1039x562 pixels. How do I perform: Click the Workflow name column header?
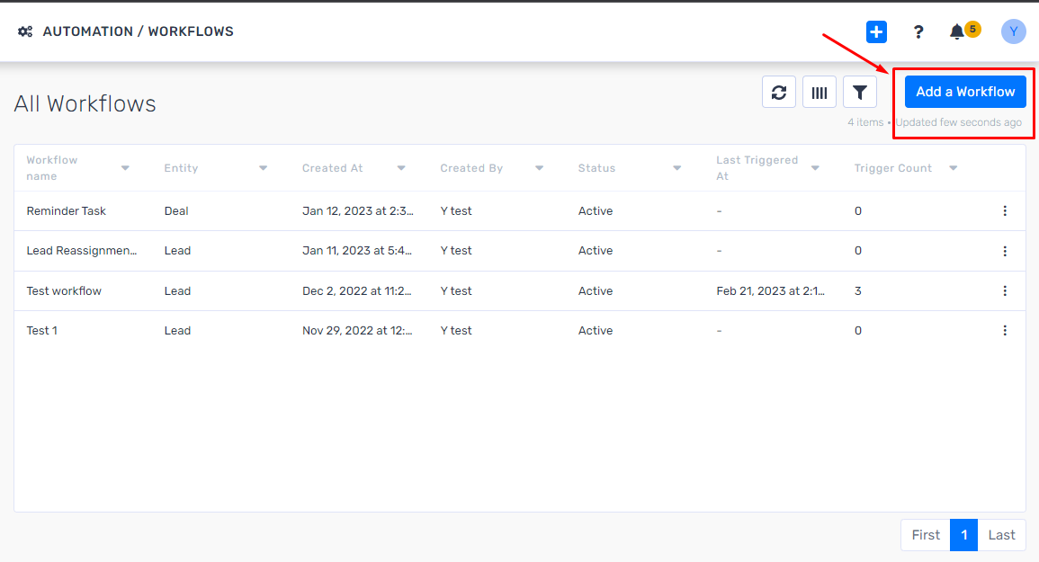click(51, 168)
